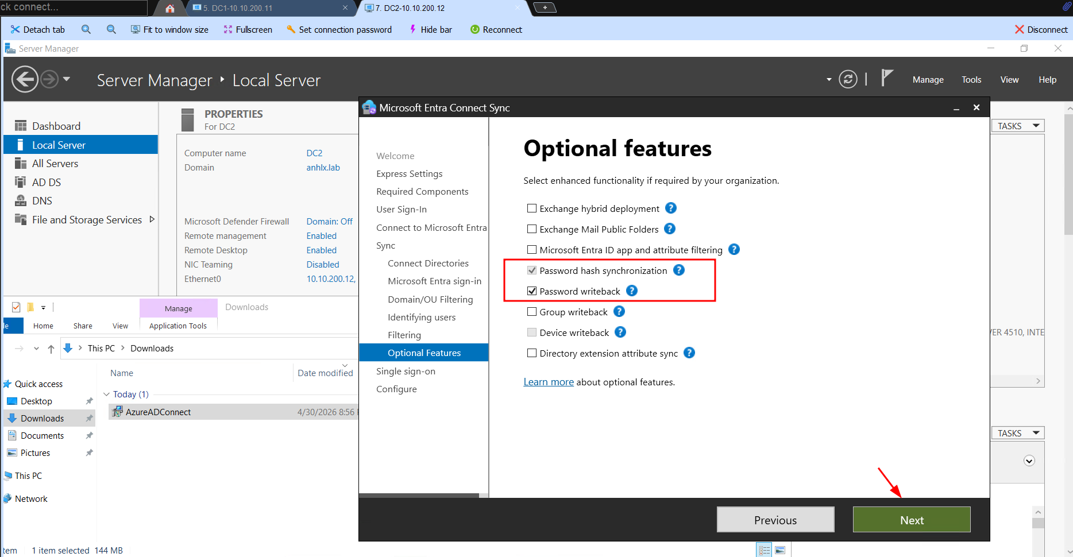Open Quick Access Toolbar customize dropdown
This screenshot has height=557, width=1073.
point(43,308)
